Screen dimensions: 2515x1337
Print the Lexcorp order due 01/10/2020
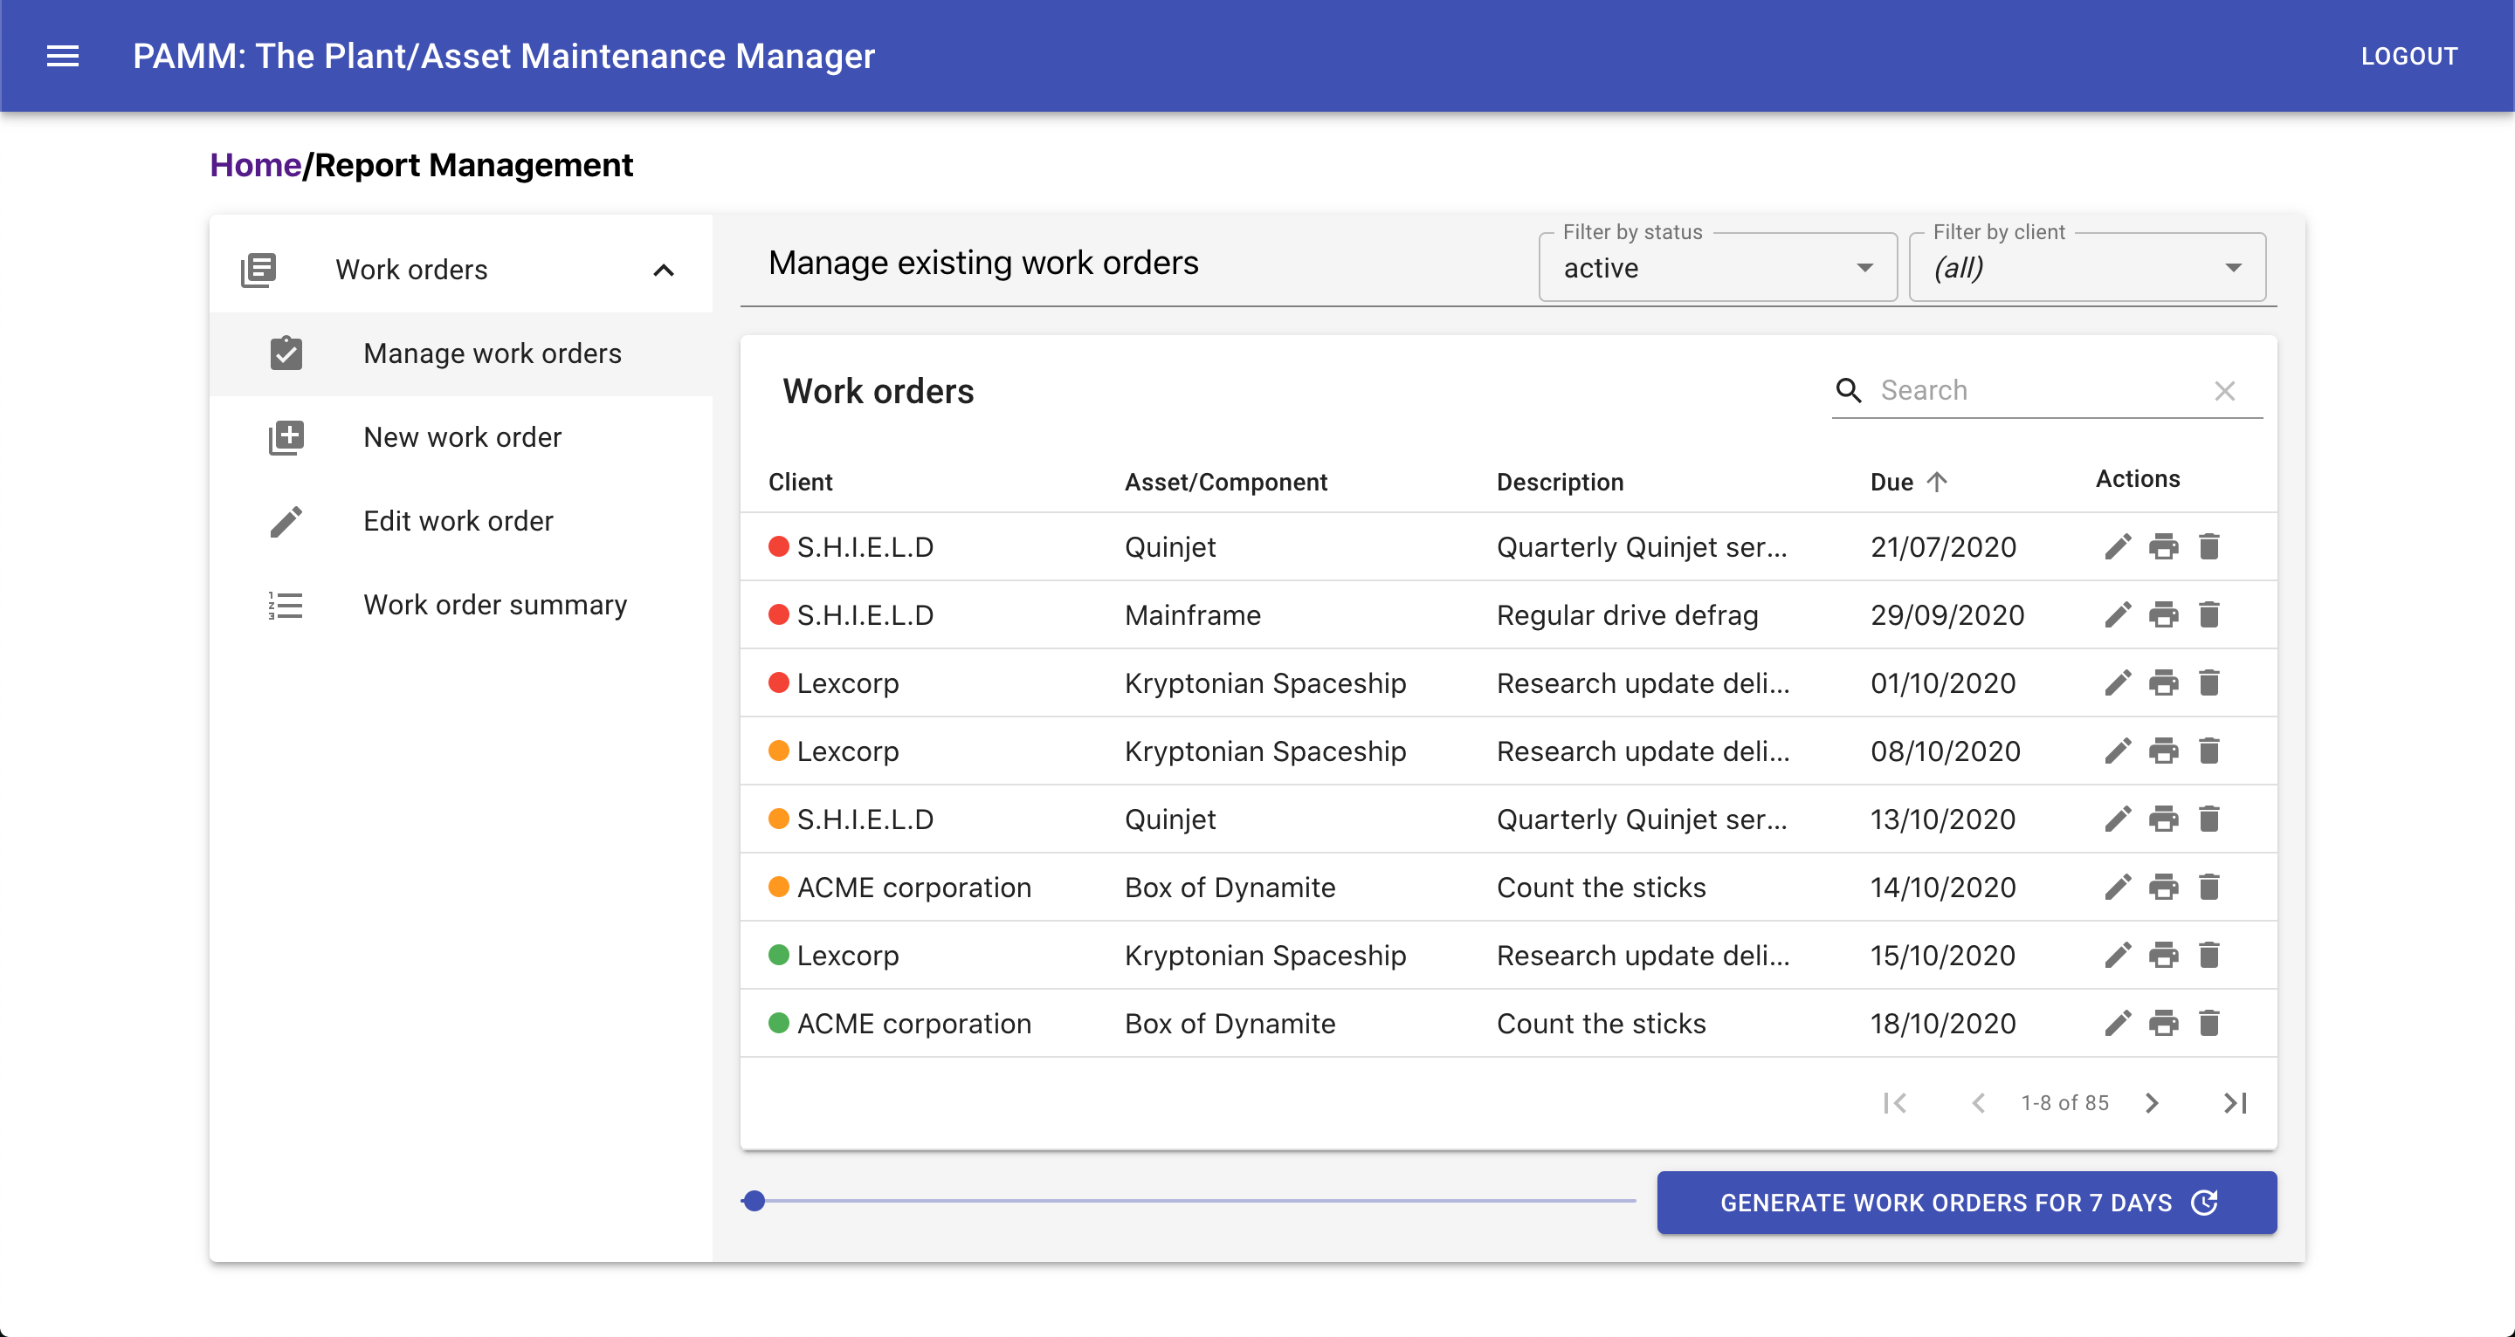coord(2164,683)
